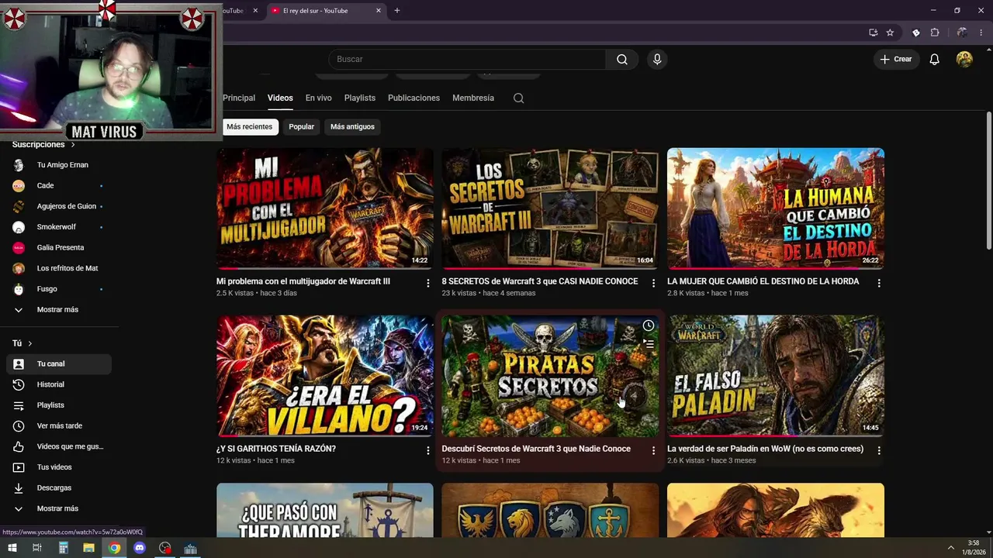This screenshot has width=993, height=558.
Task: Open the Windows Start menu
Action: click(12, 548)
